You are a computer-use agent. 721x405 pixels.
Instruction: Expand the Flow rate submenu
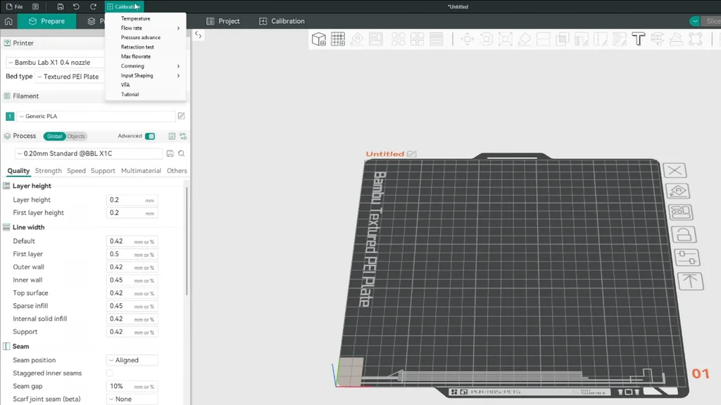tap(146, 28)
